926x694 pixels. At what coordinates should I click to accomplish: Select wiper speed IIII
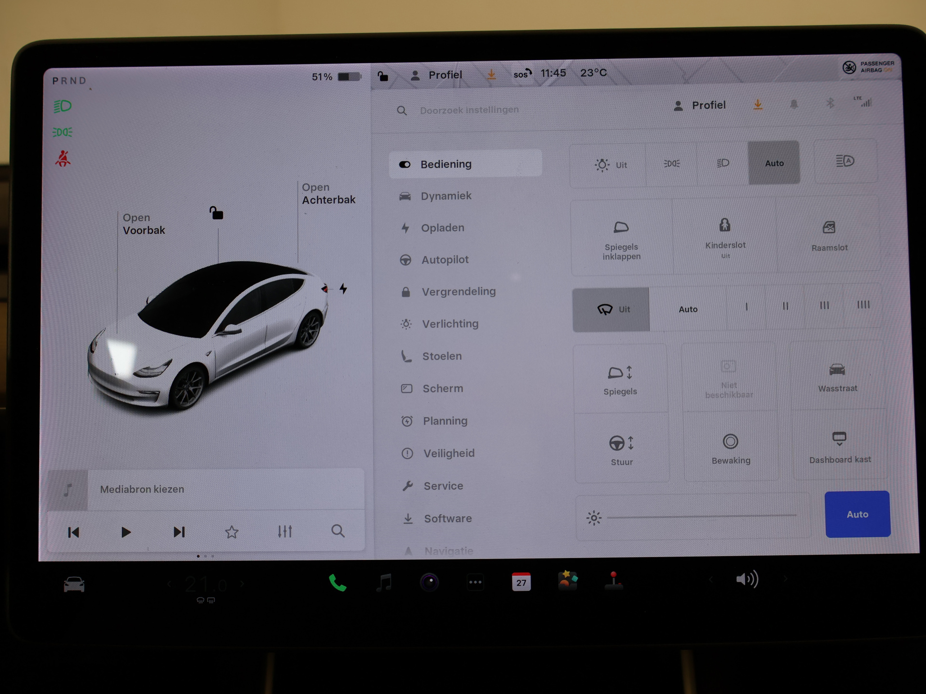(x=863, y=305)
